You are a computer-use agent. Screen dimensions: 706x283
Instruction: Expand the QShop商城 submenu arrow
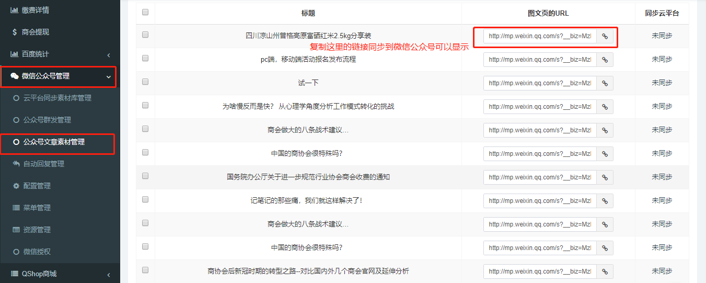click(x=109, y=275)
